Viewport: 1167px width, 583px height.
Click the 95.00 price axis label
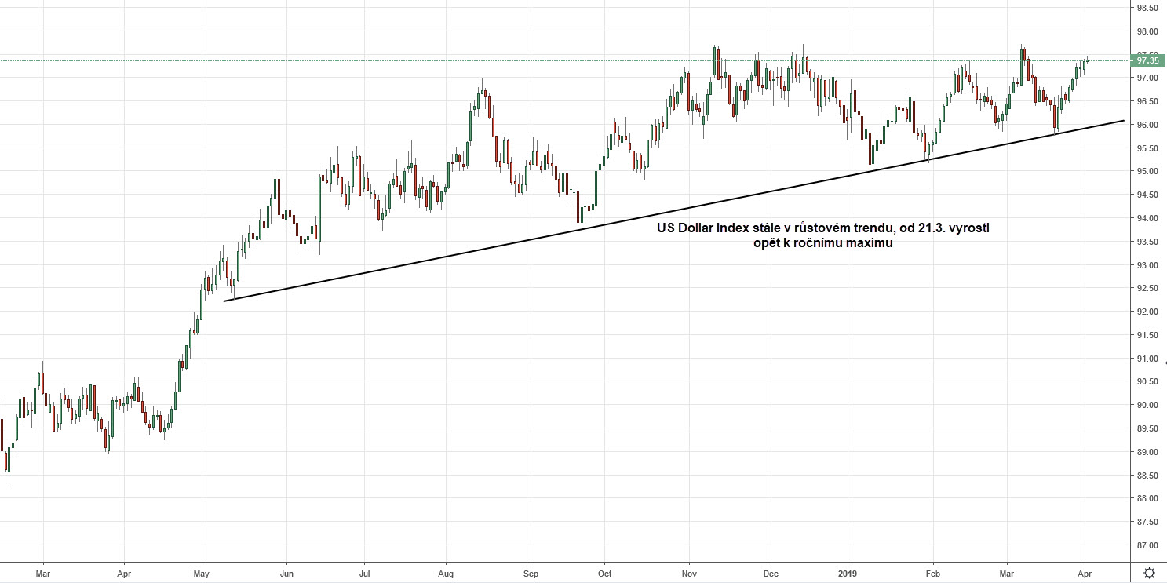click(1147, 172)
